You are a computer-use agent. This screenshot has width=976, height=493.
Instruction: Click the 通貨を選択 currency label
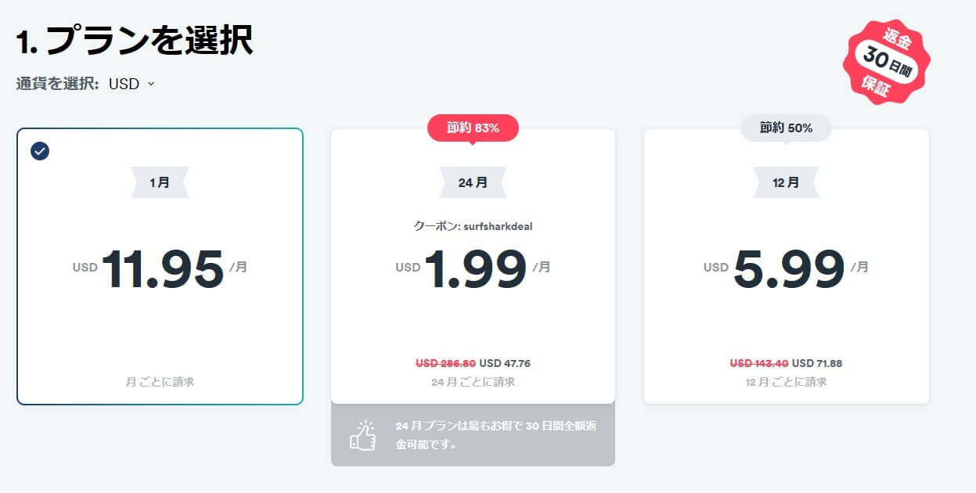(57, 84)
